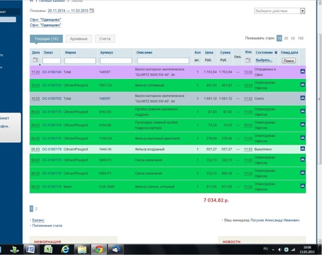Launch Internet Explorer from the taskbar

[65, 249]
